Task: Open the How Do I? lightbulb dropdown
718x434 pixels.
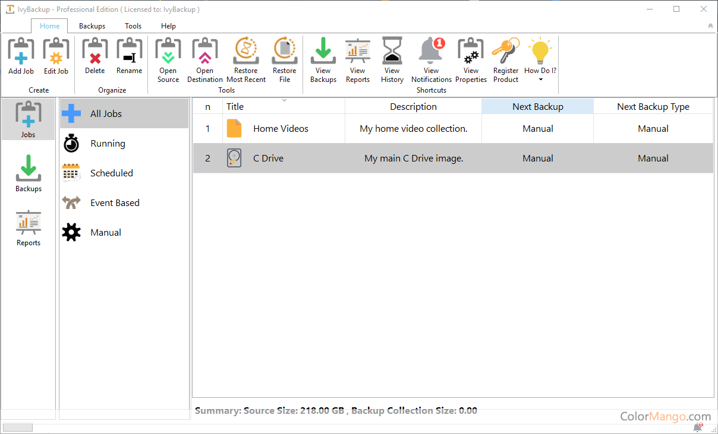Action: coord(540,60)
